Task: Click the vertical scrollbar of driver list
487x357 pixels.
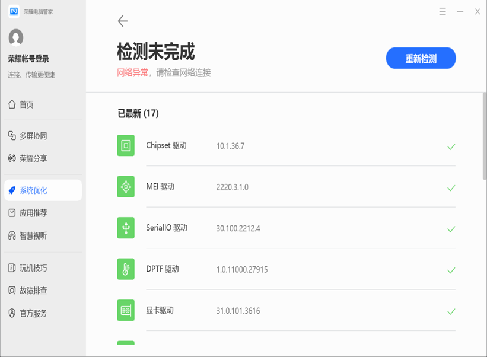Action: click(x=484, y=136)
